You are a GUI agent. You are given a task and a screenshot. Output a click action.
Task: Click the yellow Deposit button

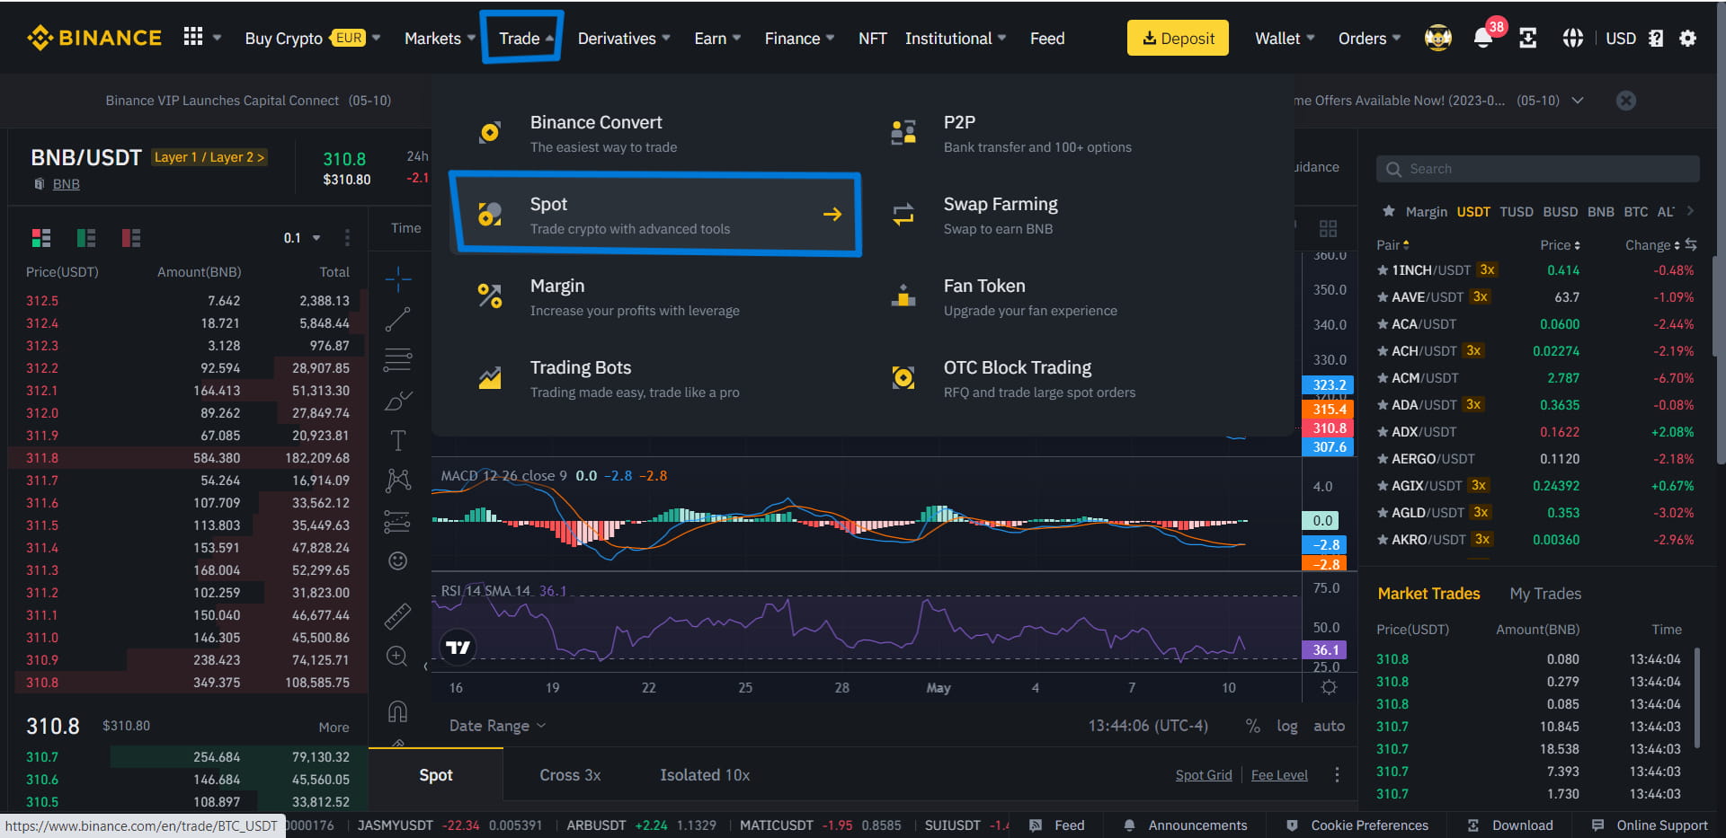click(1178, 38)
